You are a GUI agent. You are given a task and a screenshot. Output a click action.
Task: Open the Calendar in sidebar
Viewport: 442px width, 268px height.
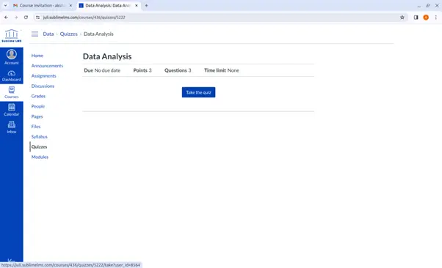(12, 110)
